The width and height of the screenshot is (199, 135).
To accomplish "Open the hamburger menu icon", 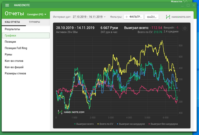I will 7,5.
